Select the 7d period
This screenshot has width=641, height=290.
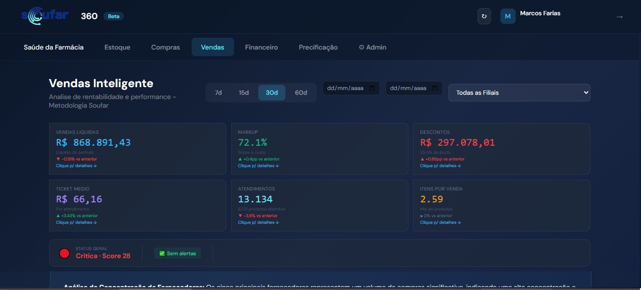(218, 92)
